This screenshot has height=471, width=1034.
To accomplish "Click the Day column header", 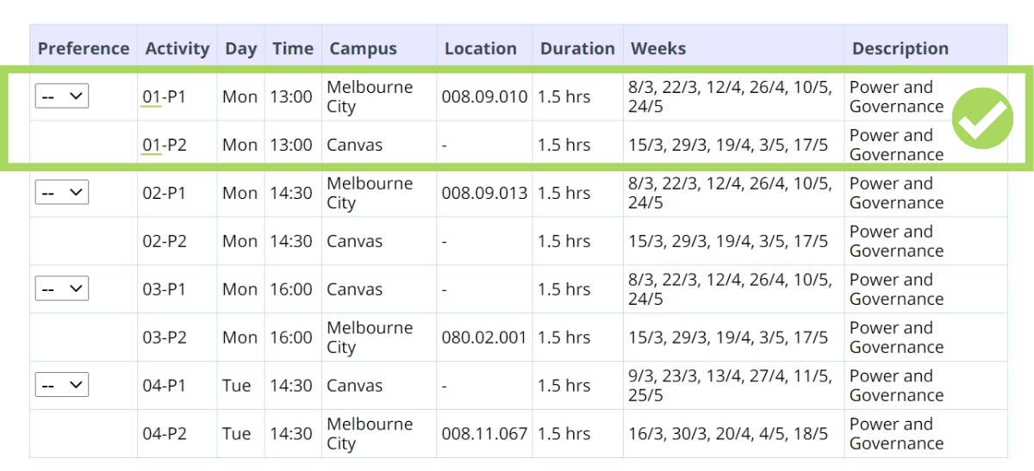I will (240, 49).
